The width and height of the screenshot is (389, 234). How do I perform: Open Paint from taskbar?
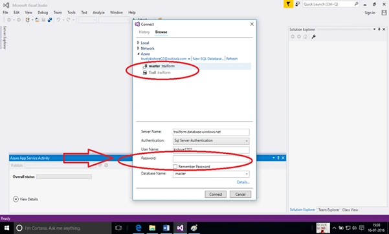point(194,228)
